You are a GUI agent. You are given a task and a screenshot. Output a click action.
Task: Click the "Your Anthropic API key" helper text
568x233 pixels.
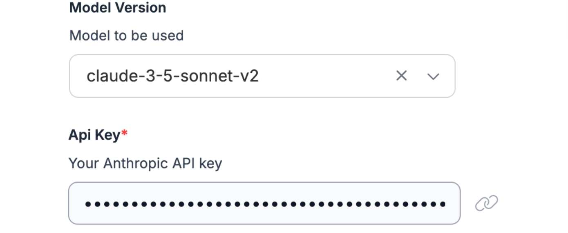pyautogui.click(x=145, y=163)
